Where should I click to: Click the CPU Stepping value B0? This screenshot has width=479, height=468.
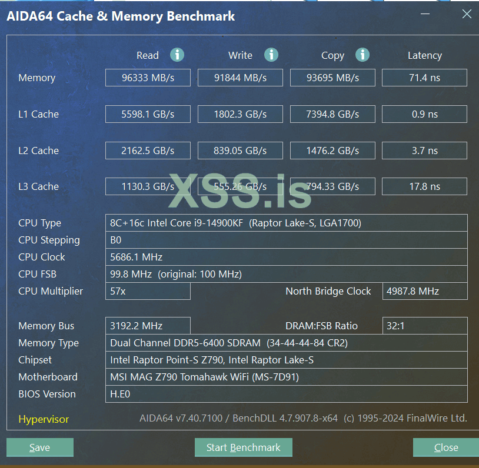click(286, 240)
